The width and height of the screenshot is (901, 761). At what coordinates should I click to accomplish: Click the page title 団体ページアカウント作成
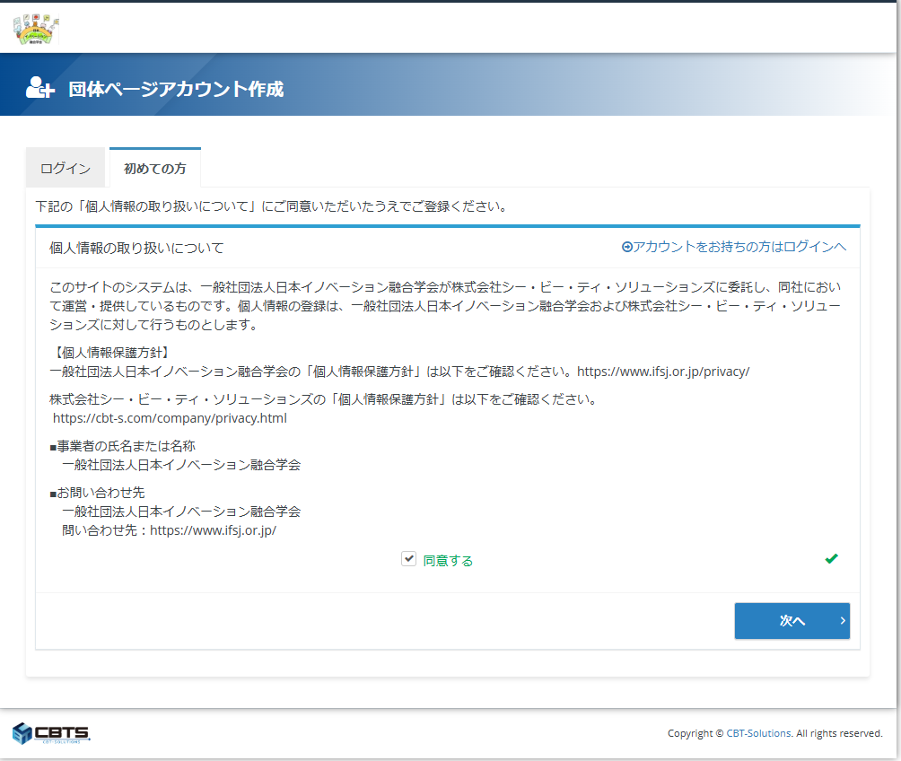pos(176,89)
